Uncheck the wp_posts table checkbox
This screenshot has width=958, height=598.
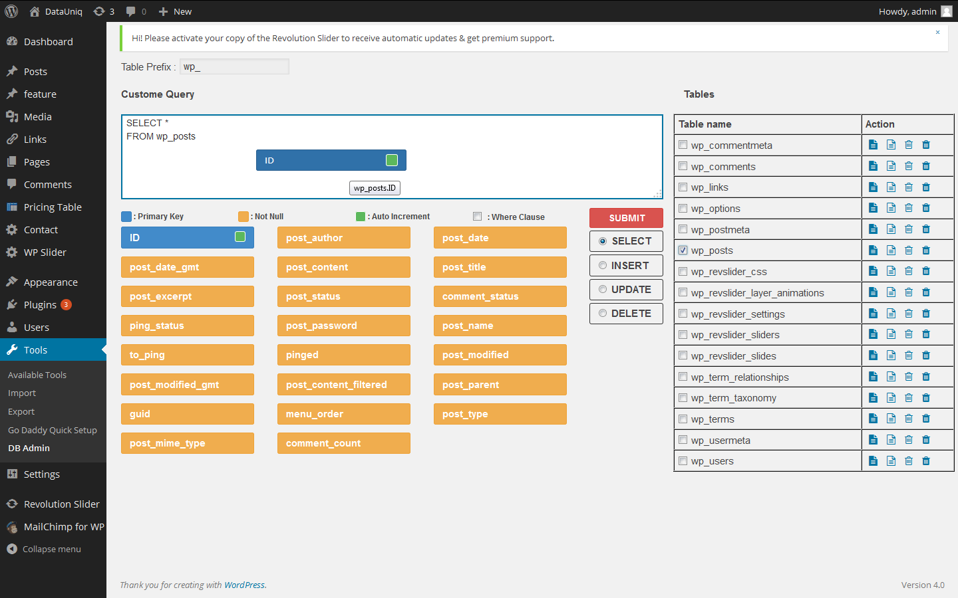point(683,250)
